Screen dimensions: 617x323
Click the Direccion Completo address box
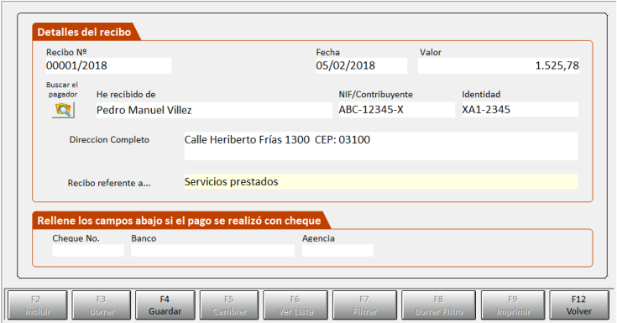pyautogui.click(x=381, y=146)
